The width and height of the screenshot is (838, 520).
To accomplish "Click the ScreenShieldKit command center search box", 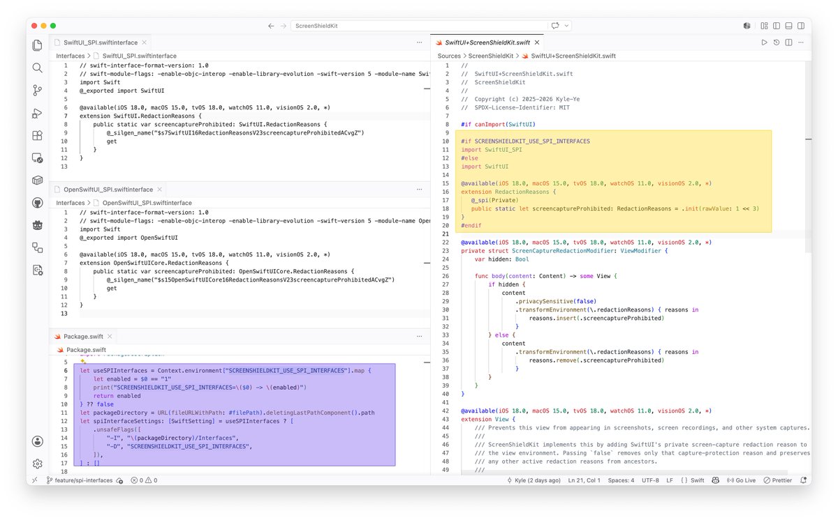I will pyautogui.click(x=418, y=26).
